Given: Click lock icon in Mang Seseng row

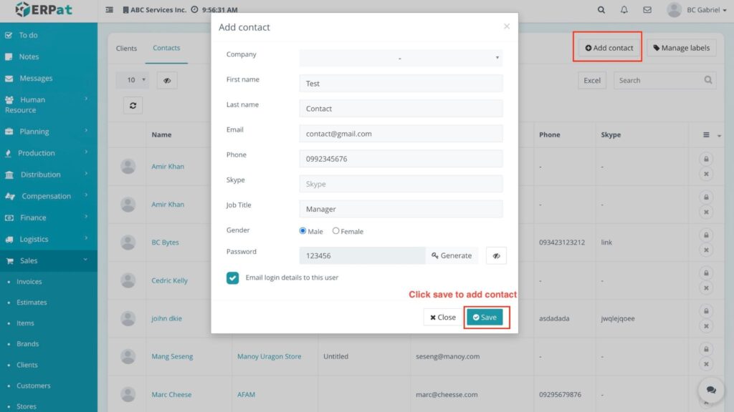Looking at the screenshot, I should (x=706, y=349).
